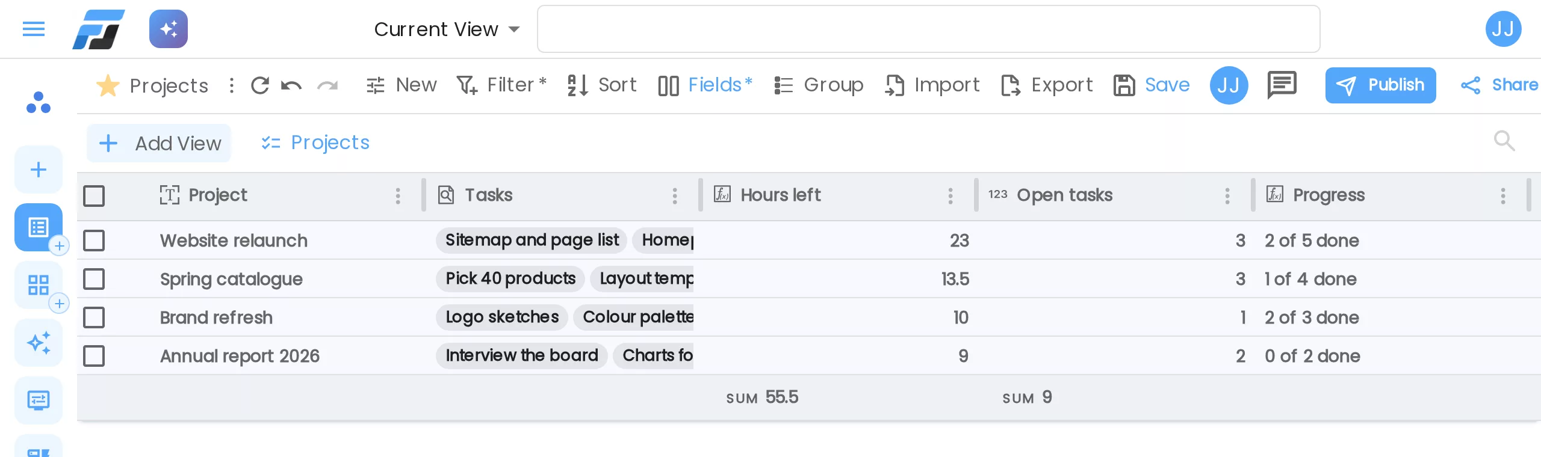Click the sidebar plus add button
The image size is (1541, 457).
[39, 170]
